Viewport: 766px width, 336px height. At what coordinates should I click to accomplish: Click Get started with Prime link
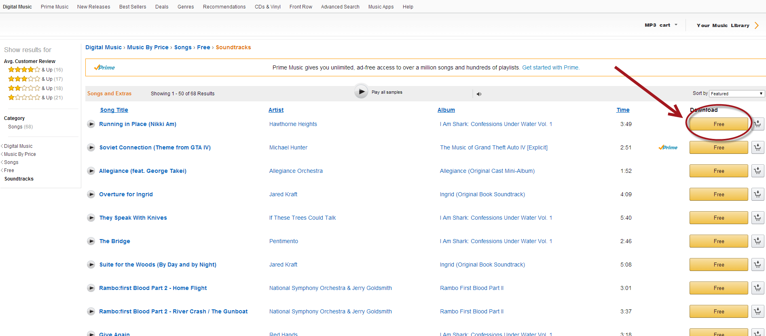click(x=550, y=67)
